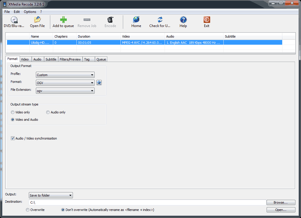Viewport: 301px width, 218px height.
Task: Click the Open... button
Action: click(281, 210)
